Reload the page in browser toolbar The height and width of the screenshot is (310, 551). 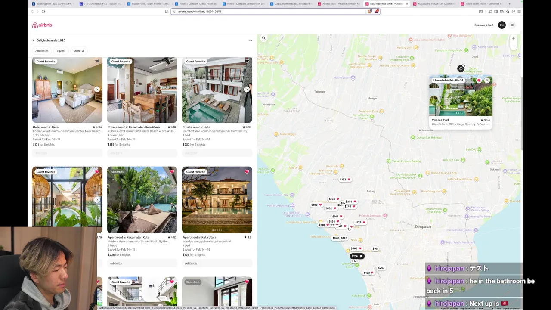[x=43, y=12]
